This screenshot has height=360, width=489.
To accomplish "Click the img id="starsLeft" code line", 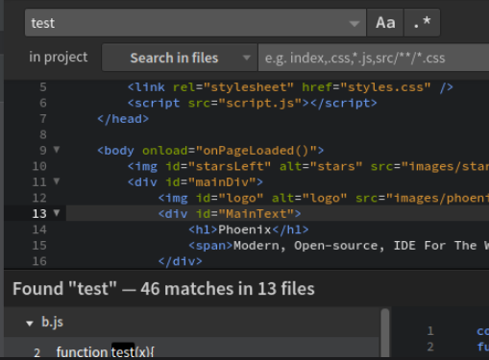I will pyautogui.click(x=308, y=166).
